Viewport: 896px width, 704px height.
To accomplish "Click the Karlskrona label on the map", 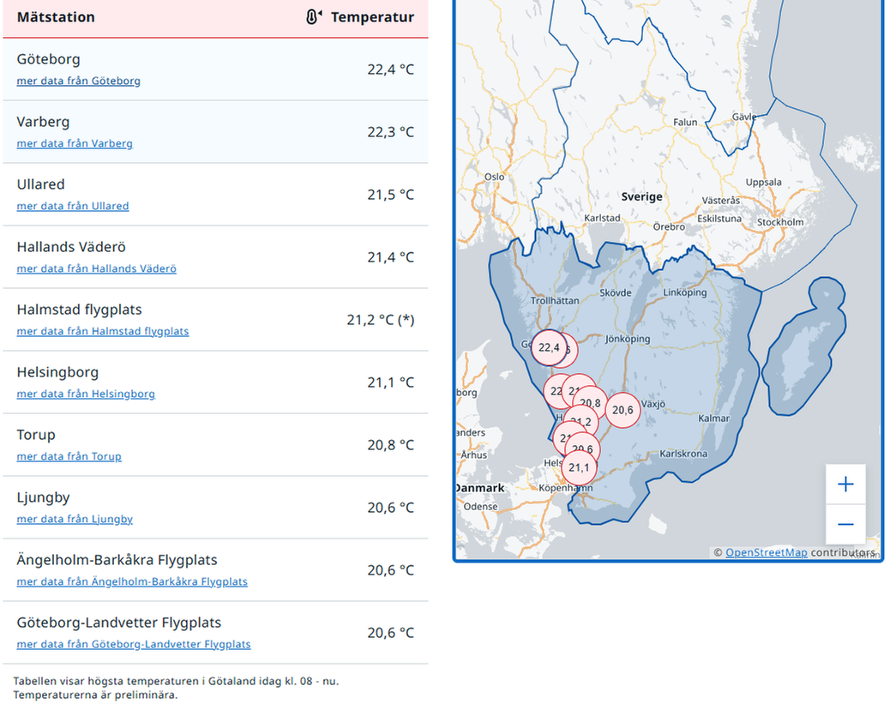I will [x=683, y=454].
